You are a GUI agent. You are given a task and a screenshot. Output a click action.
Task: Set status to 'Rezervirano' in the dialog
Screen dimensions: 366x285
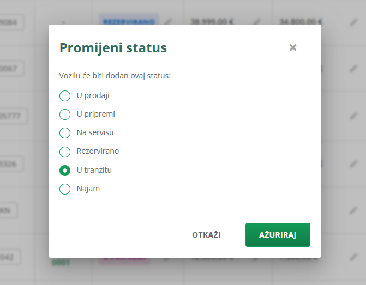[65, 151]
